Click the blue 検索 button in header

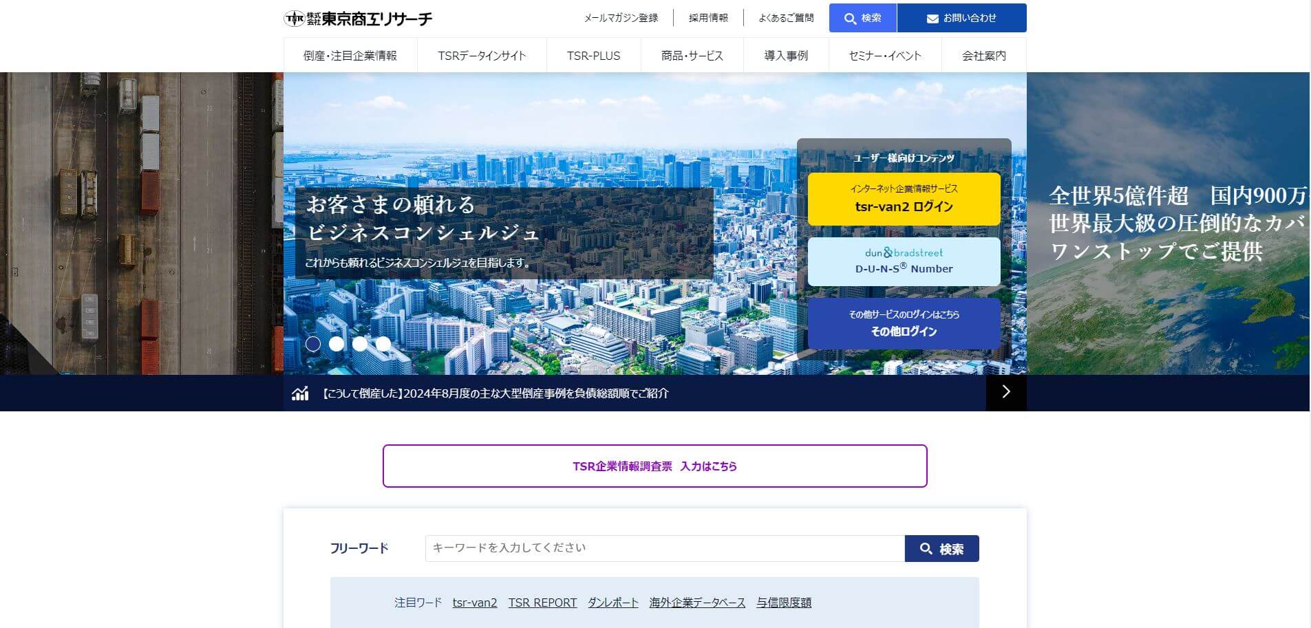click(x=862, y=18)
